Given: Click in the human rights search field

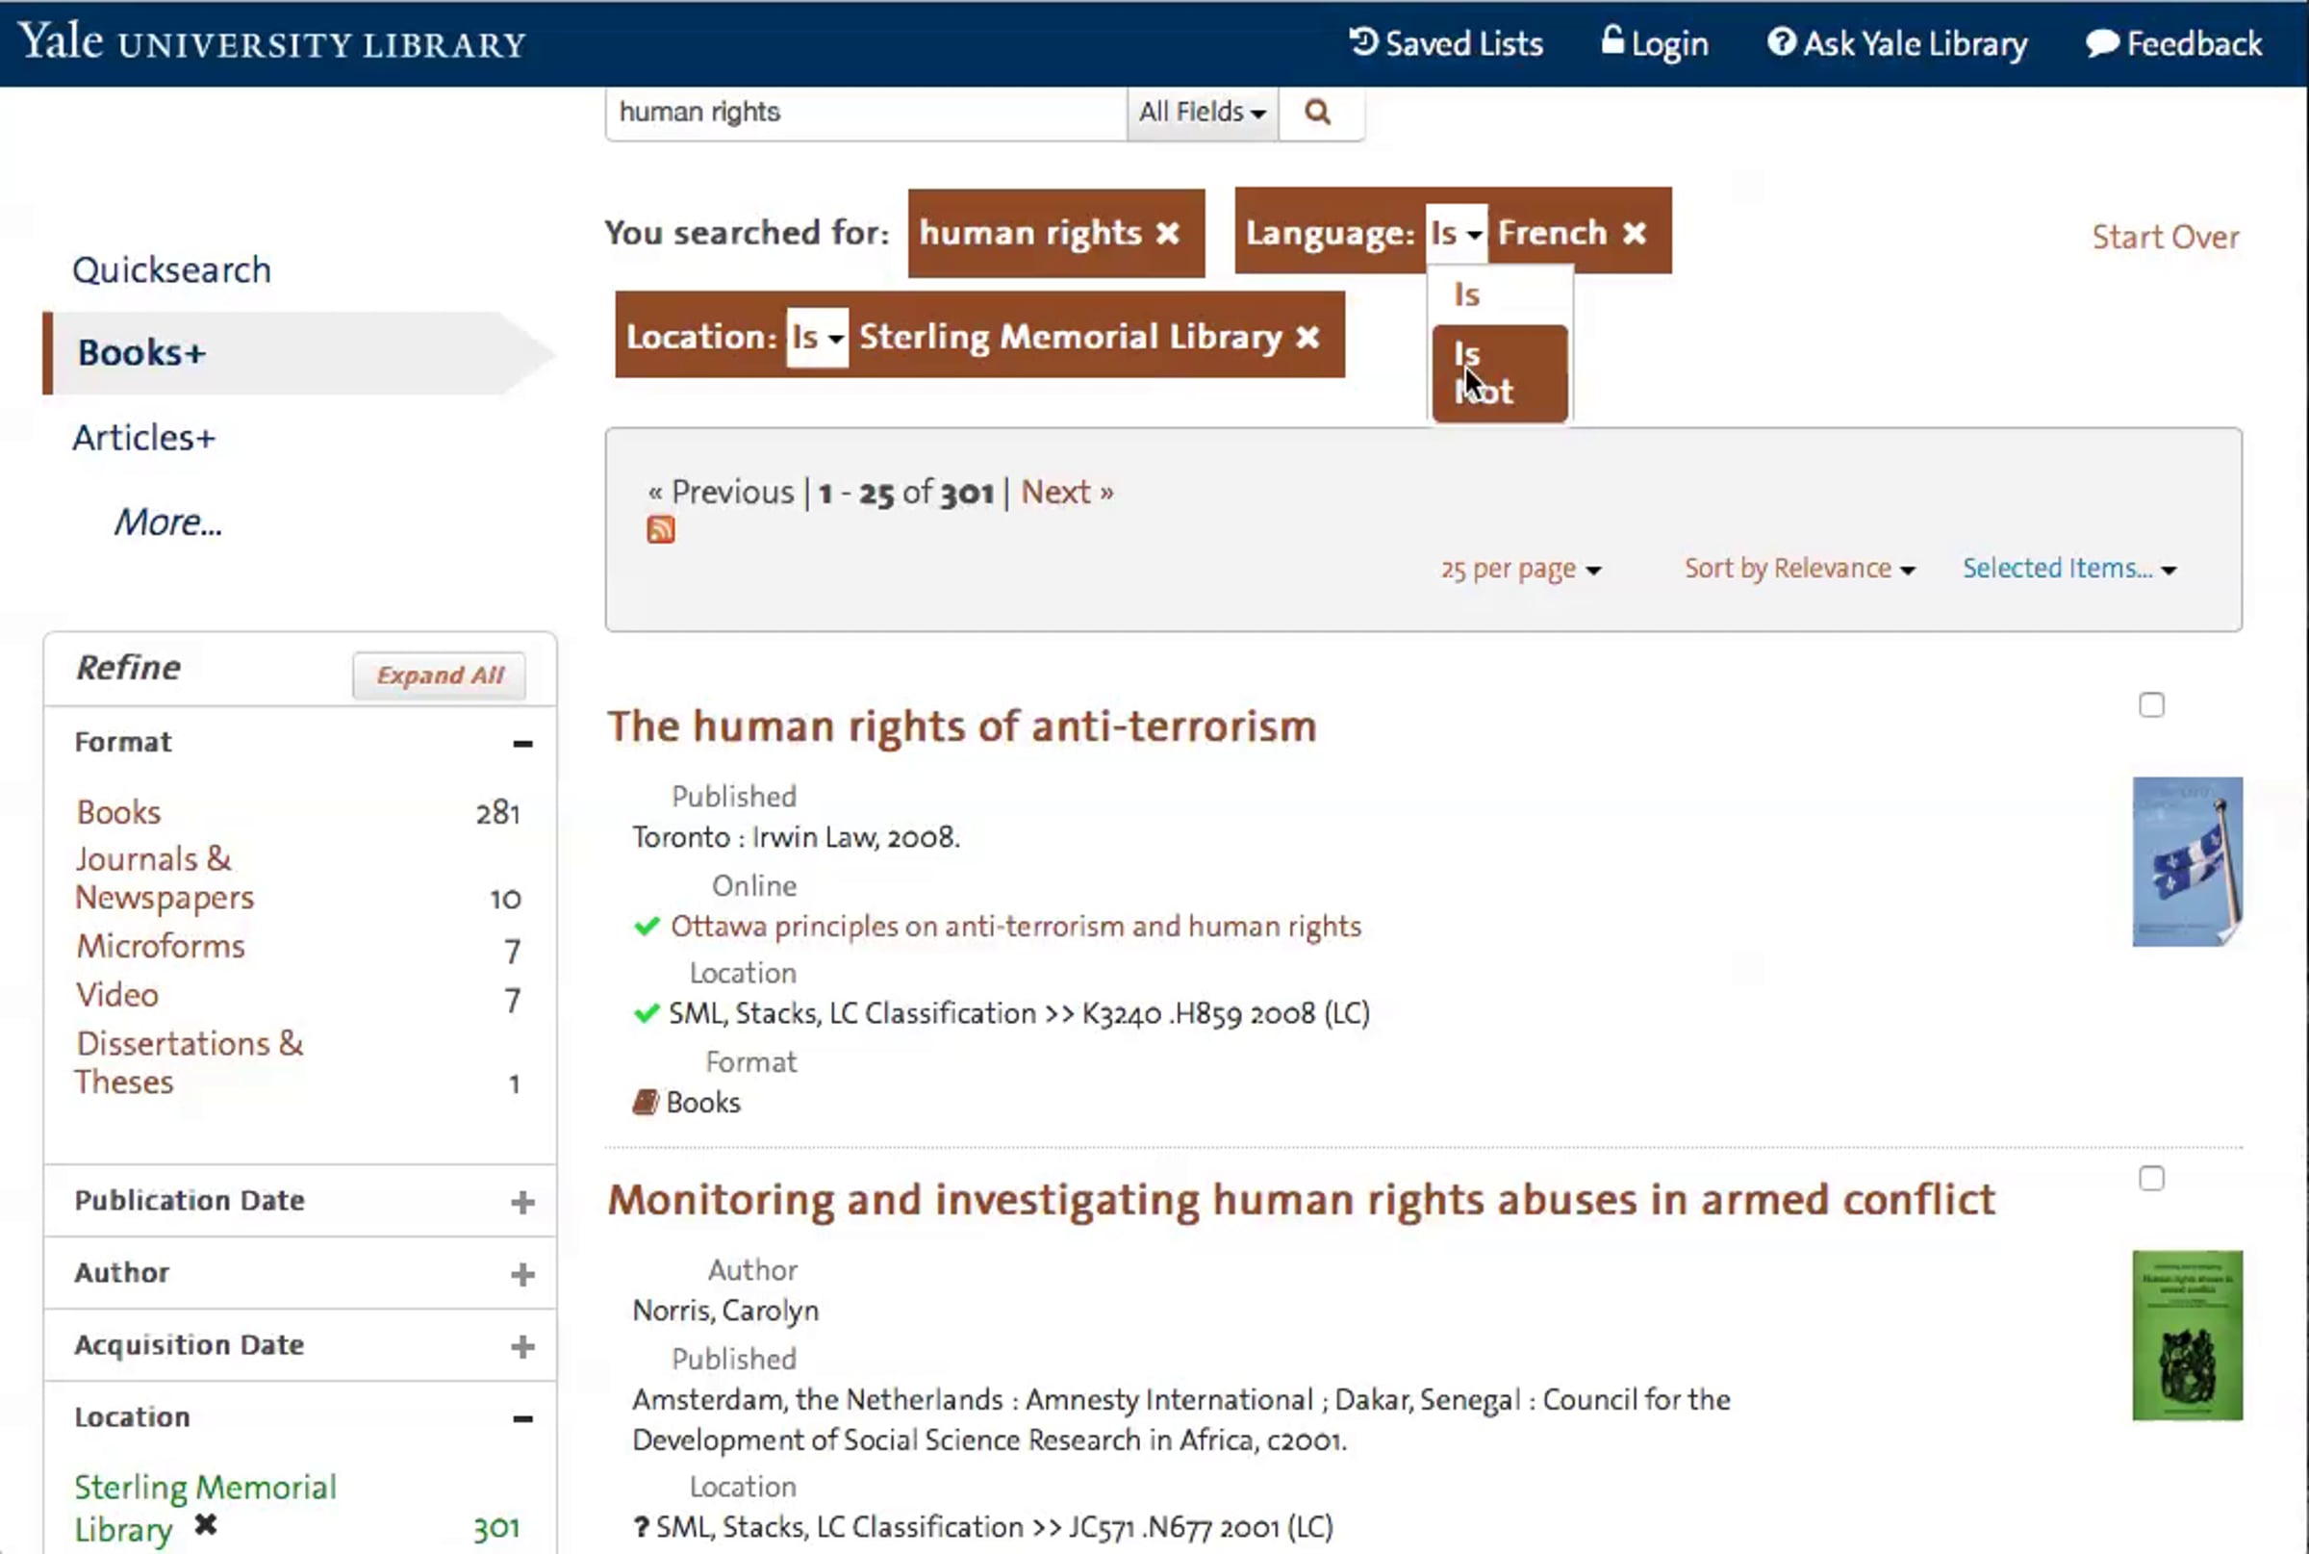Looking at the screenshot, I should point(862,112).
